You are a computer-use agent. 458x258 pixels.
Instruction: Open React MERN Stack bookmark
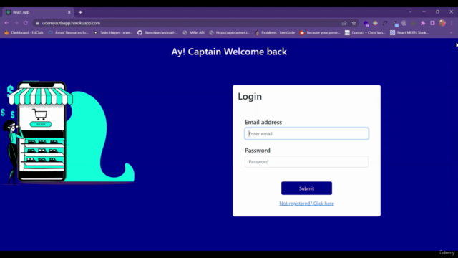(409, 32)
